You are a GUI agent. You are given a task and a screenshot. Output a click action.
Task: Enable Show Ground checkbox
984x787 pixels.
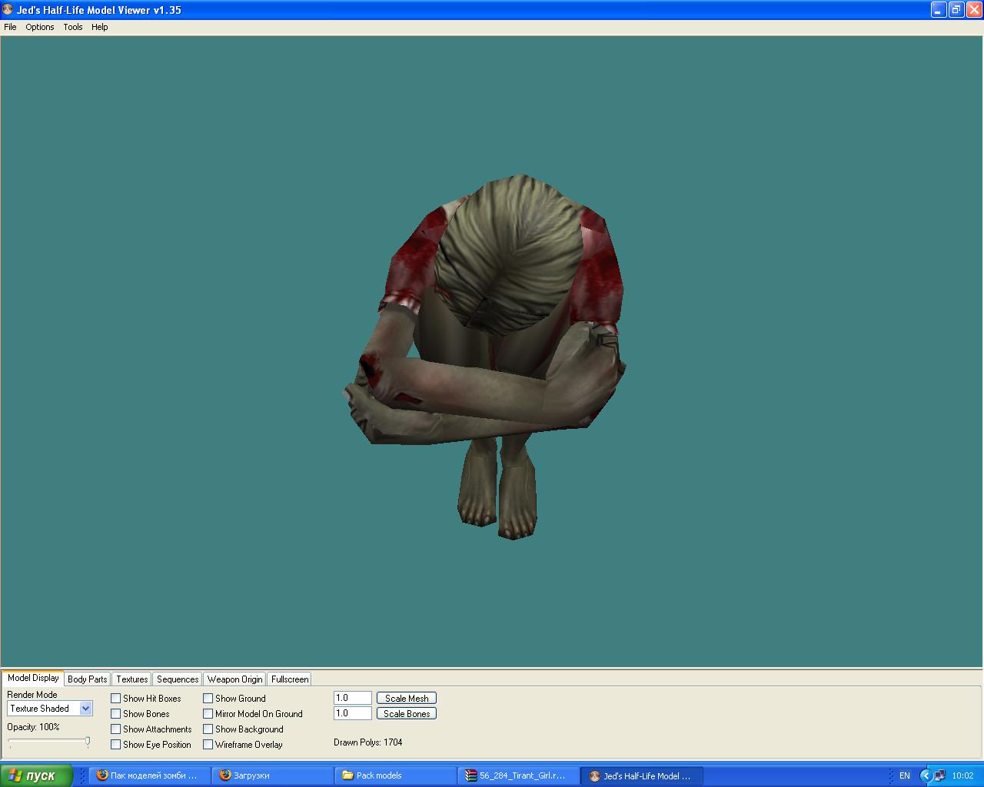[x=208, y=699]
